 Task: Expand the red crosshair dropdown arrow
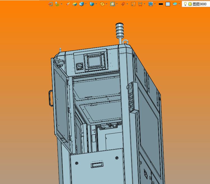[x=127, y=4]
